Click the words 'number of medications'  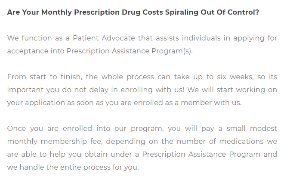point(220,142)
